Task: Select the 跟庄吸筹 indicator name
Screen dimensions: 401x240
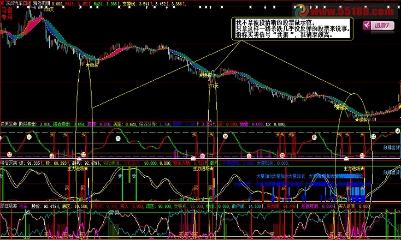Action: [x=9, y=206]
